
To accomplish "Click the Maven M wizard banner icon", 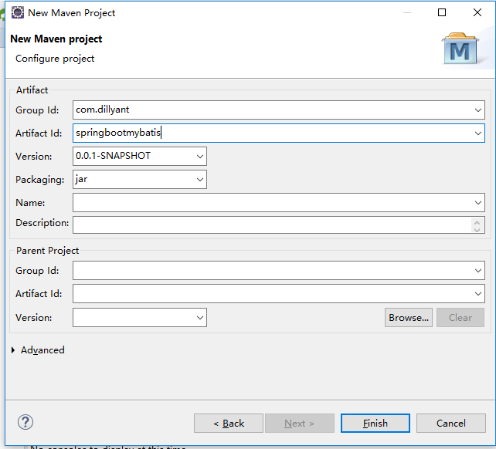I will pos(460,49).
